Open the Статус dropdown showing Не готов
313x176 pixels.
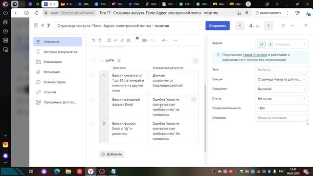coord(282,99)
